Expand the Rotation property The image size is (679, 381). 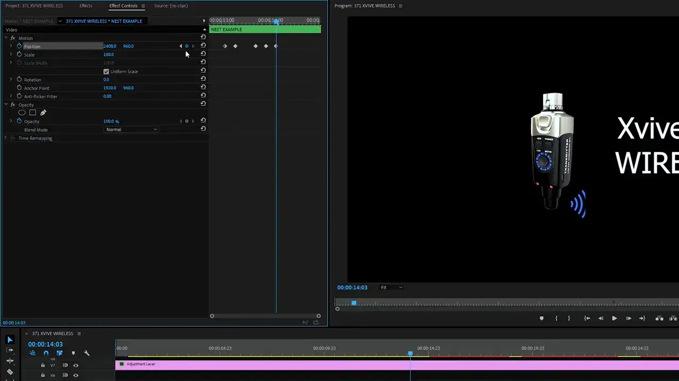tap(11, 79)
